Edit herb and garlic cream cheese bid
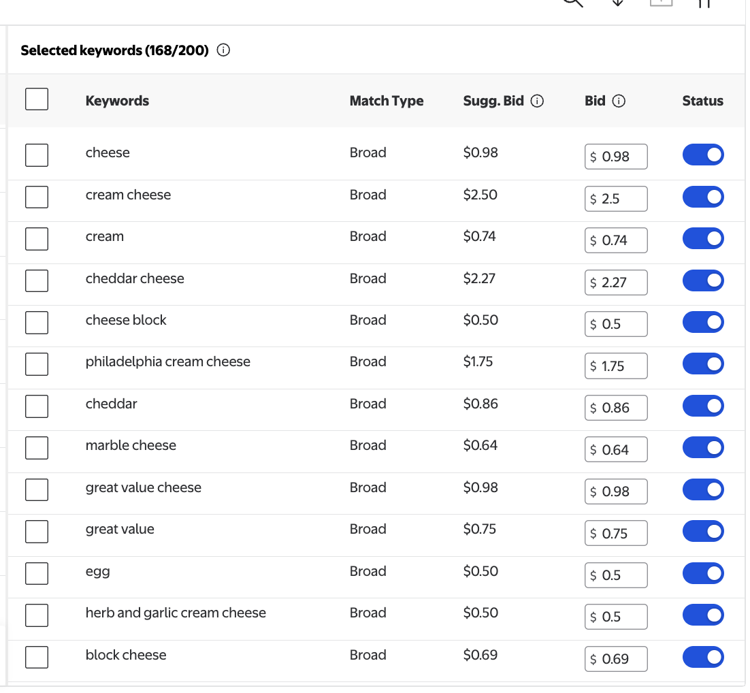The height and width of the screenshot is (693, 750). pos(616,617)
